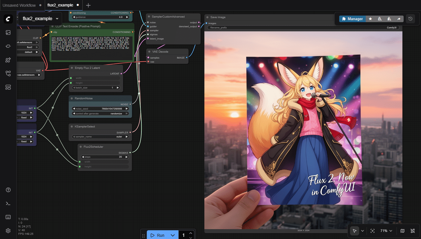Open the Node Library sidebar panel

tap(8, 60)
